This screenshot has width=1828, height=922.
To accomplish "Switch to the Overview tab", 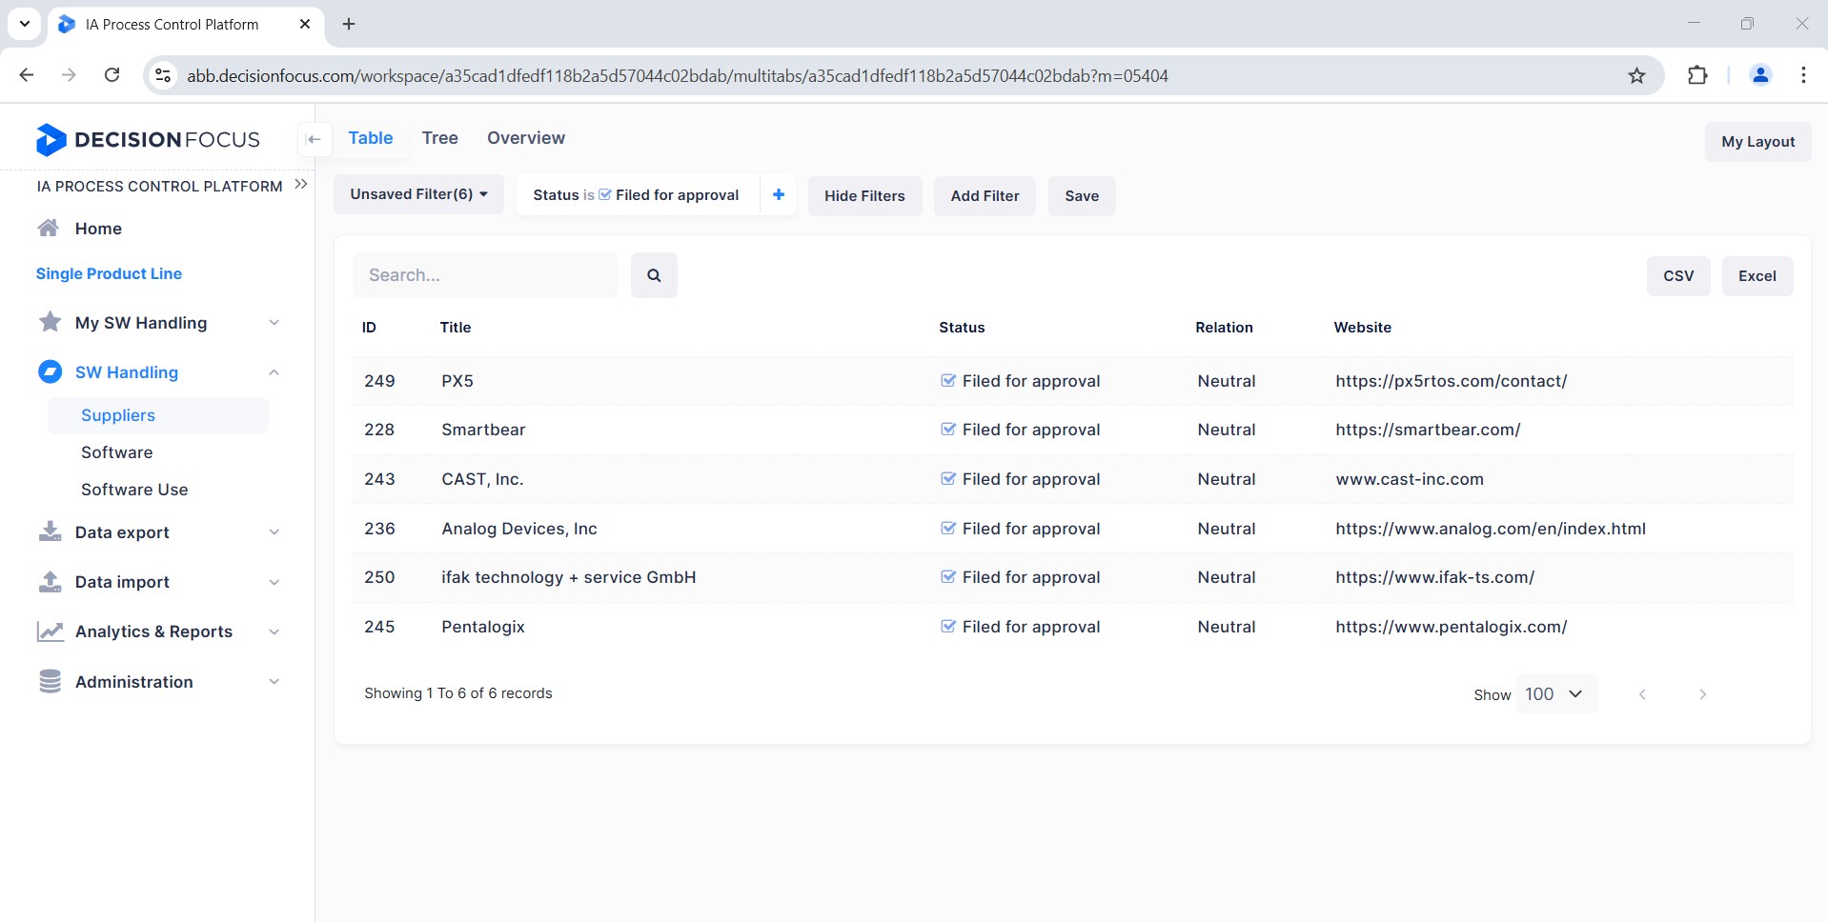I will click(526, 138).
